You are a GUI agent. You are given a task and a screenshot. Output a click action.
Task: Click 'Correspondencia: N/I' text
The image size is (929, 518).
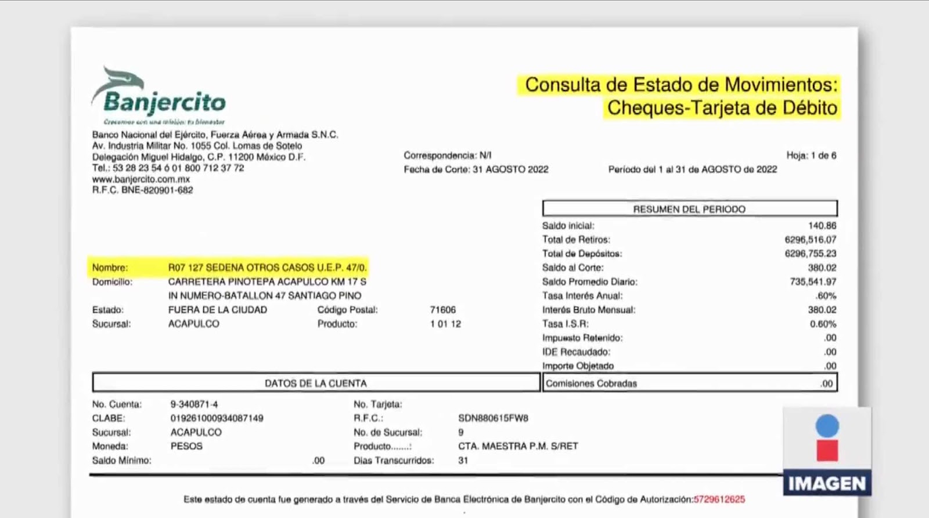click(x=448, y=155)
